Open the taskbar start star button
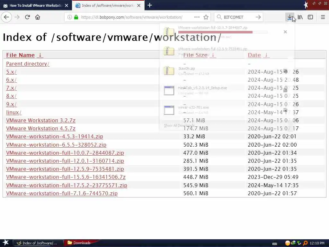The image size is (329, 247). click(6, 243)
